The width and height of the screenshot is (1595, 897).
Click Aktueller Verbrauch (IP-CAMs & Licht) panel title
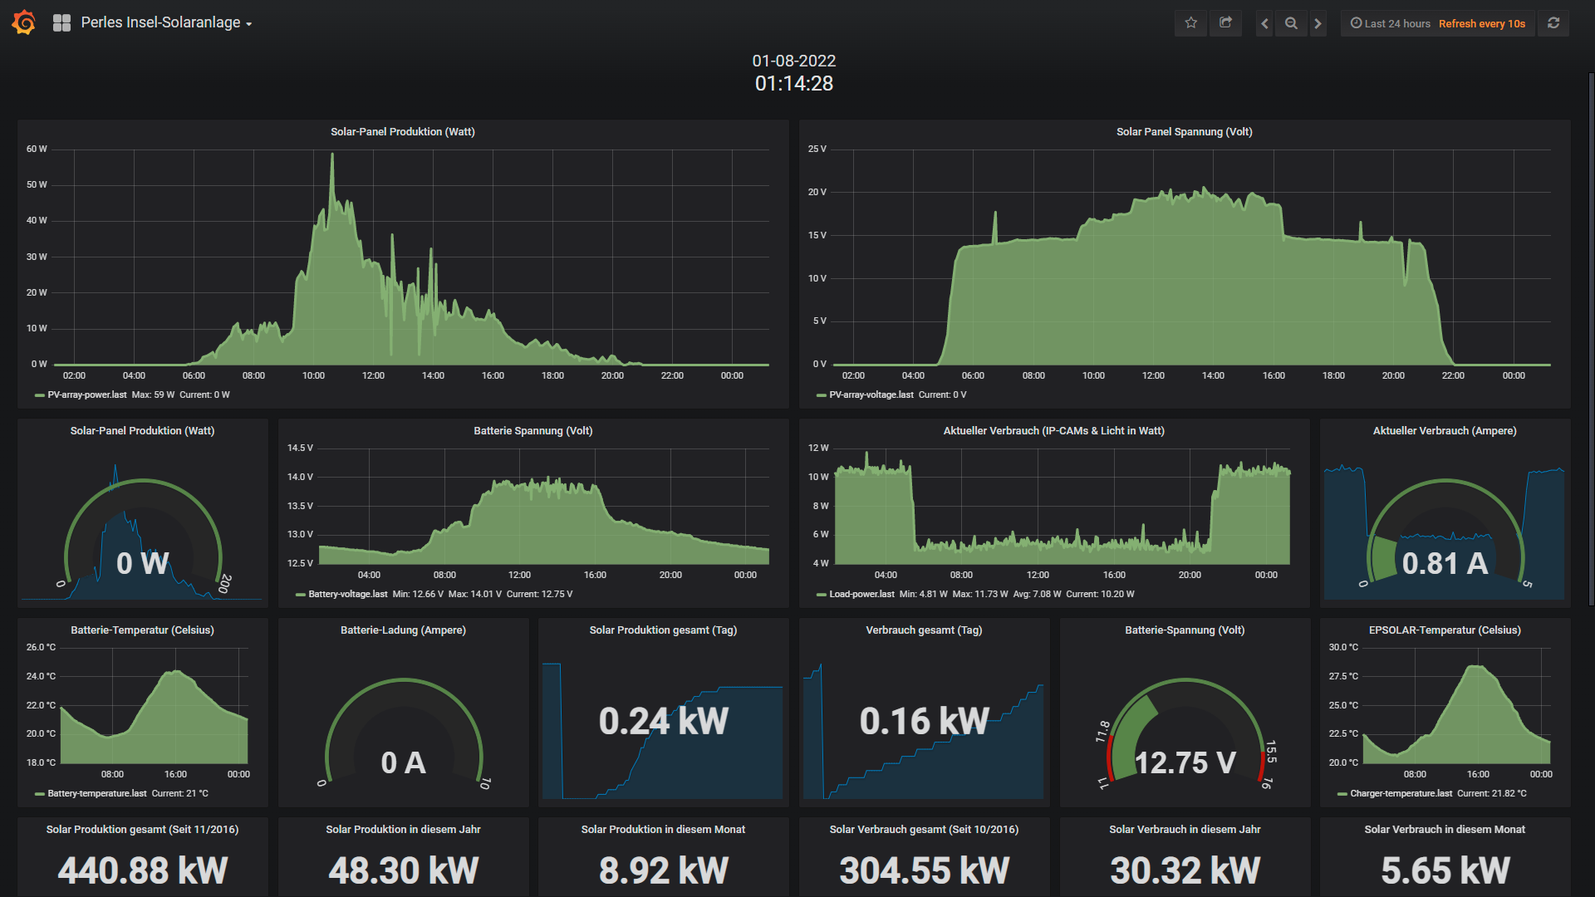pos(1053,430)
